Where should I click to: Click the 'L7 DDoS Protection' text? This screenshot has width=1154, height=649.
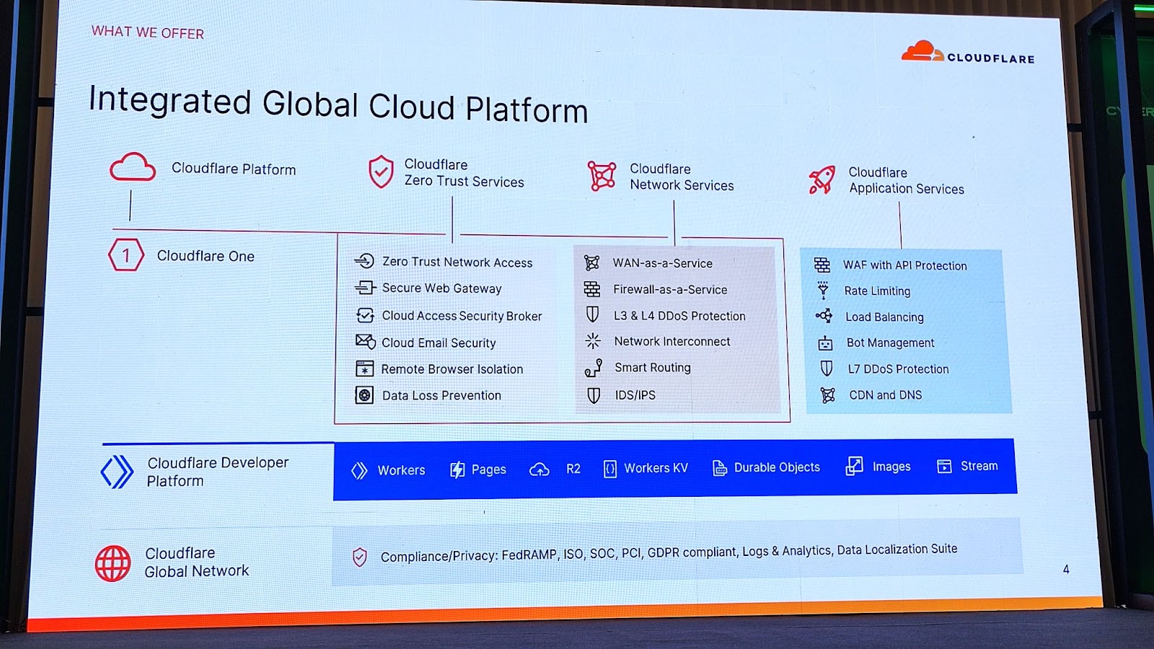898,368
